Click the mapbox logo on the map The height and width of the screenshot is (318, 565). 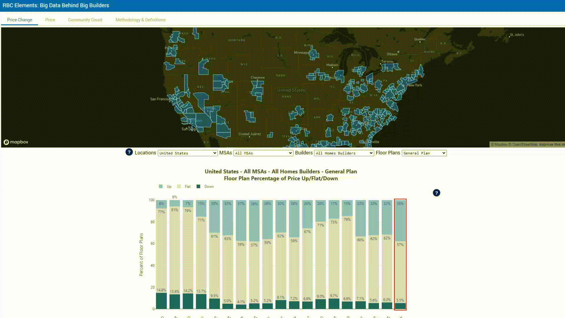[16, 142]
